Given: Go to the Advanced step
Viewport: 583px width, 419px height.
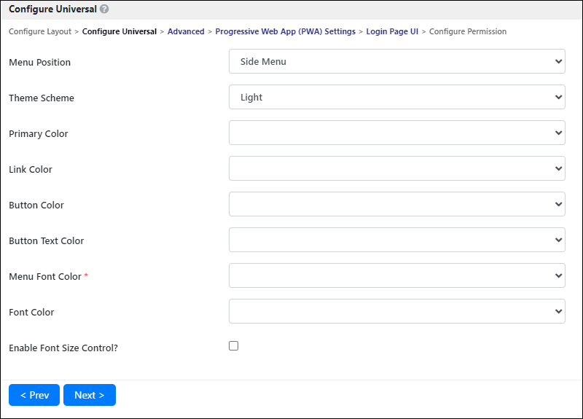Looking at the screenshot, I should (x=186, y=31).
